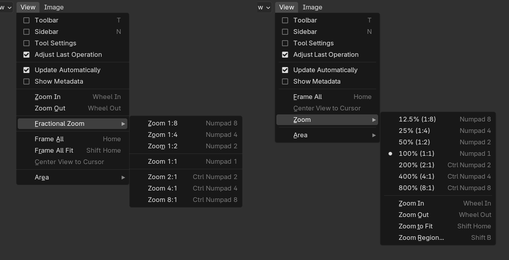Viewport: 509px width, 260px height.
Task: Set zoom to 400% (4:1)
Action: point(438,176)
